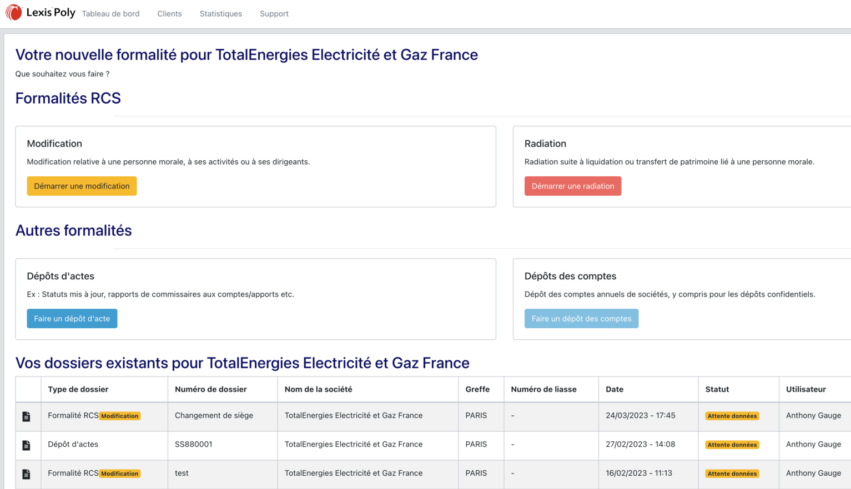Navigate to Tableau de bord
This screenshot has height=489, width=851.
(x=110, y=13)
